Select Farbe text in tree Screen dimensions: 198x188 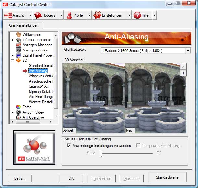point(27,107)
